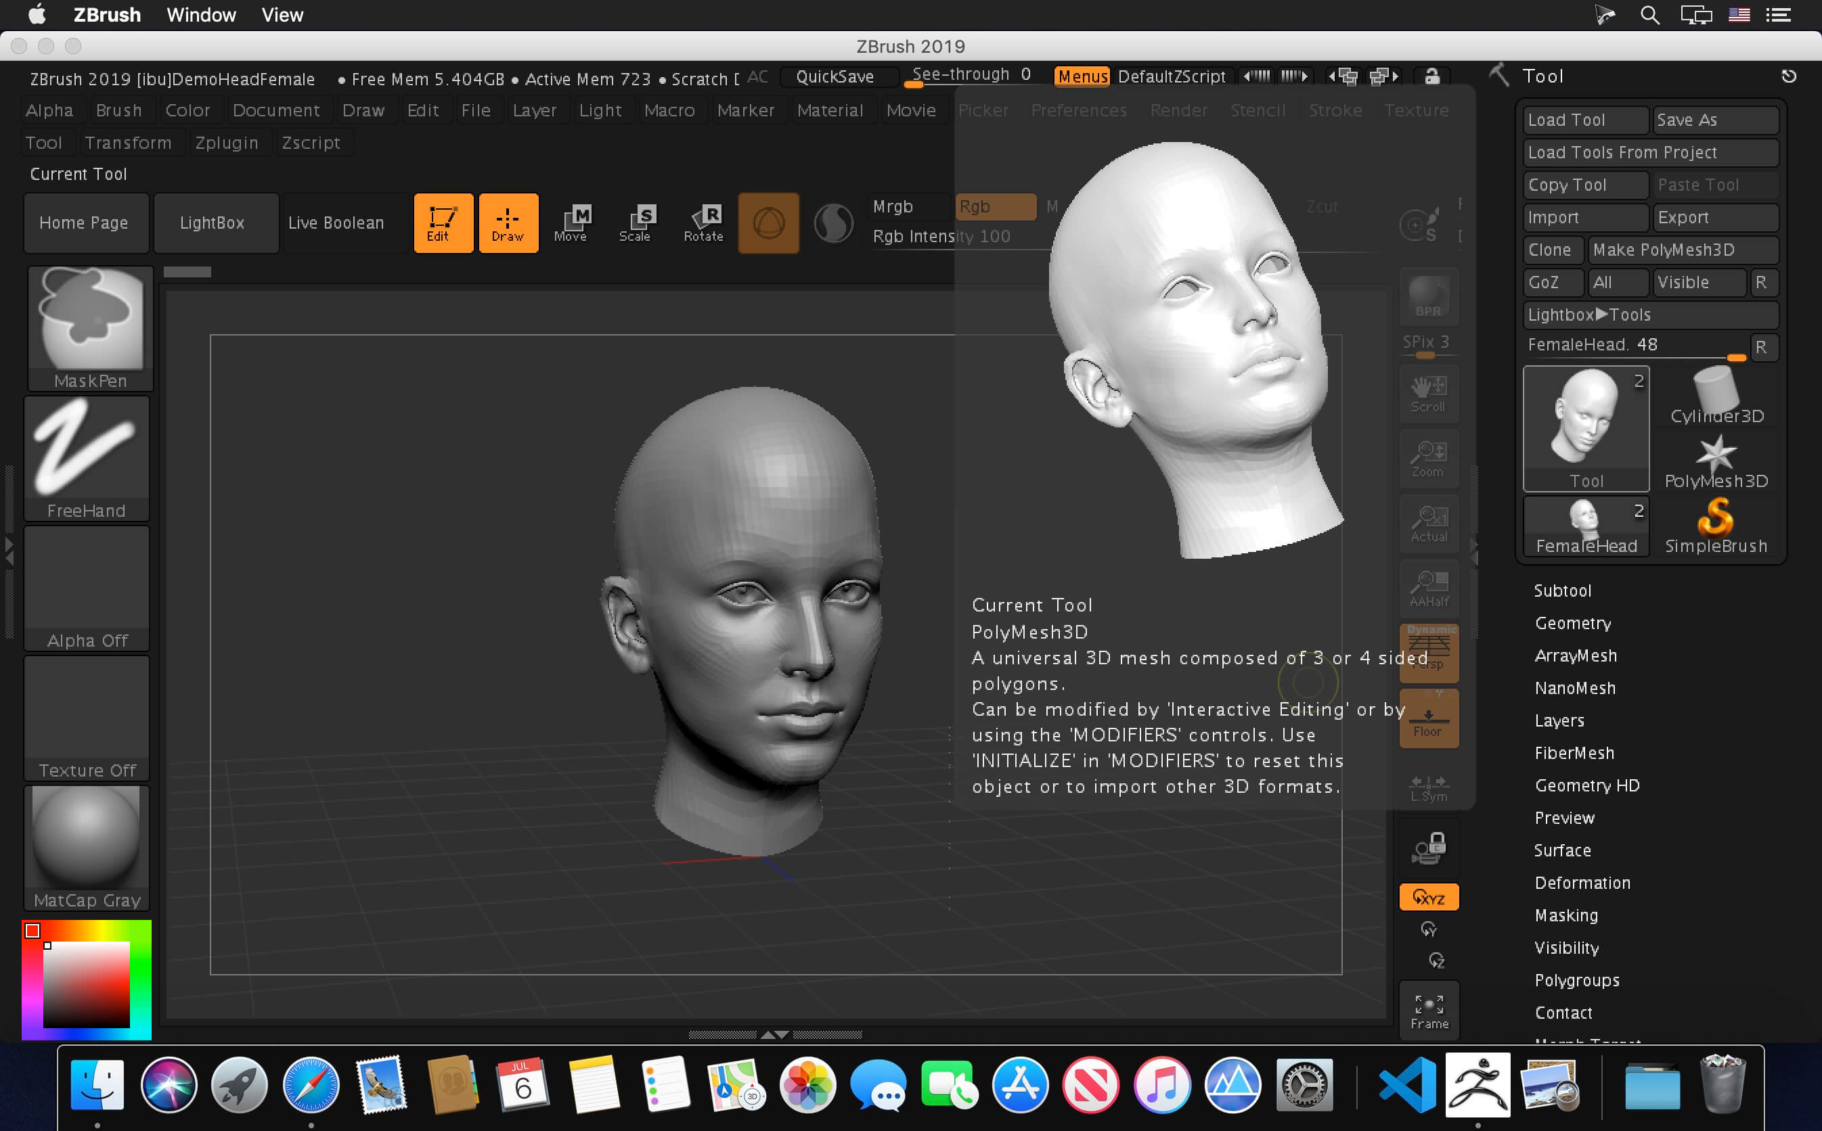Open Visual Studio Code from the Dock
The image size is (1822, 1131).
tap(1408, 1084)
